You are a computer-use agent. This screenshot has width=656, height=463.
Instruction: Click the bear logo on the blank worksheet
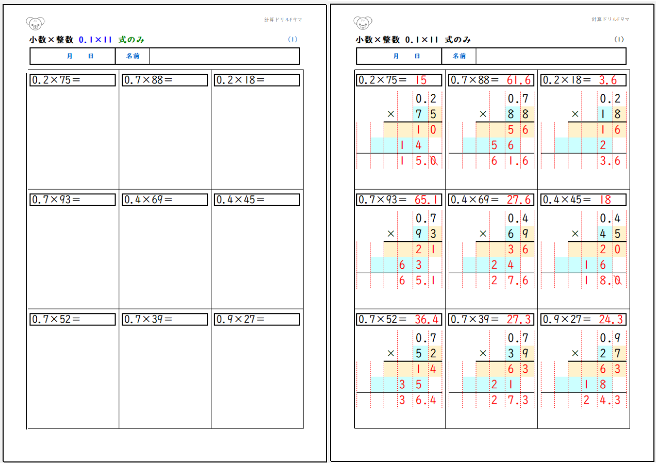click(x=35, y=23)
